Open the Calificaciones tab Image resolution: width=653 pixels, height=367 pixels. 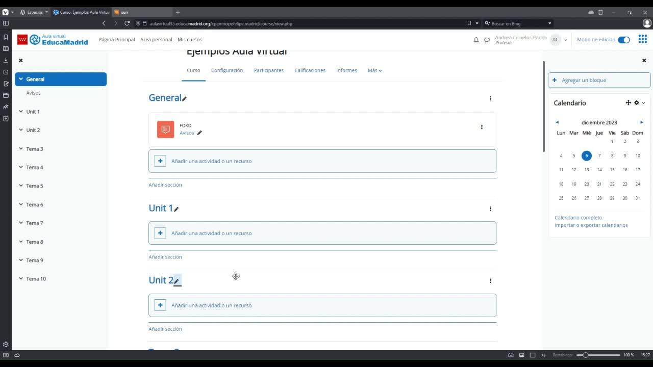click(x=310, y=70)
